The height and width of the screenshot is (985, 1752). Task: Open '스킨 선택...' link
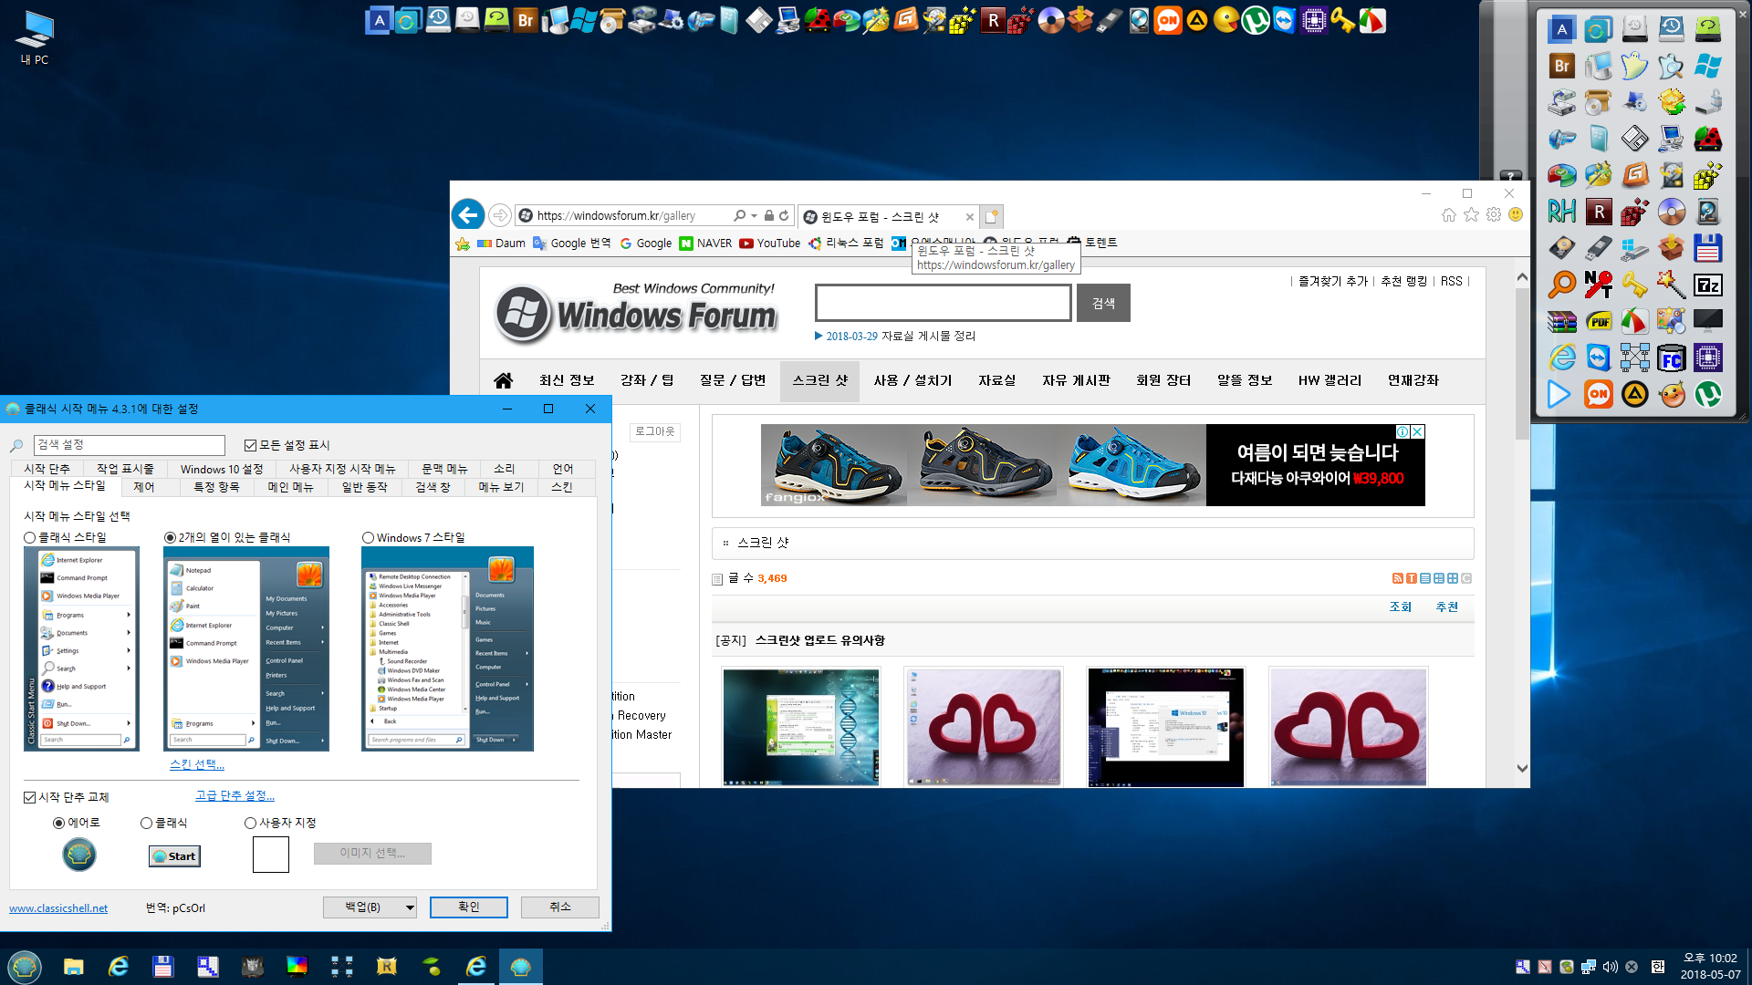point(197,764)
